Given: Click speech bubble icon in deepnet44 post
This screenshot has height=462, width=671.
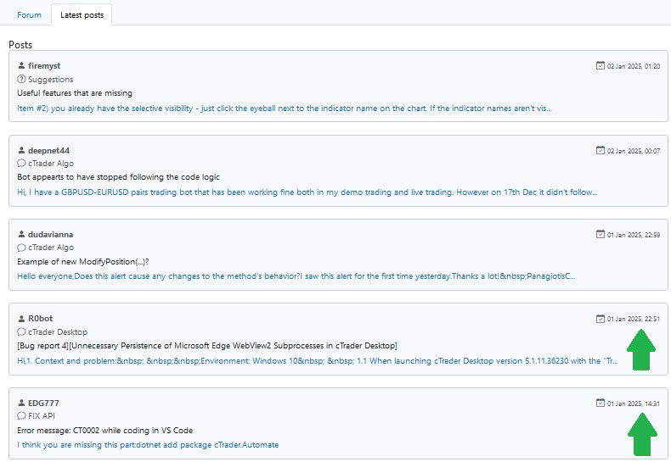Looking at the screenshot, I should (x=21, y=163).
